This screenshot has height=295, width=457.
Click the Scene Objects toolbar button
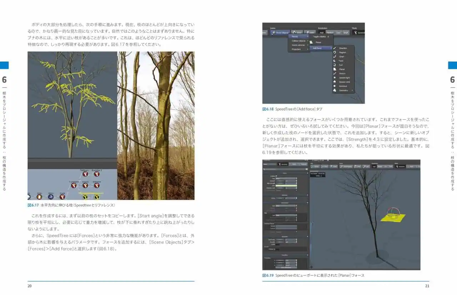[280, 32]
